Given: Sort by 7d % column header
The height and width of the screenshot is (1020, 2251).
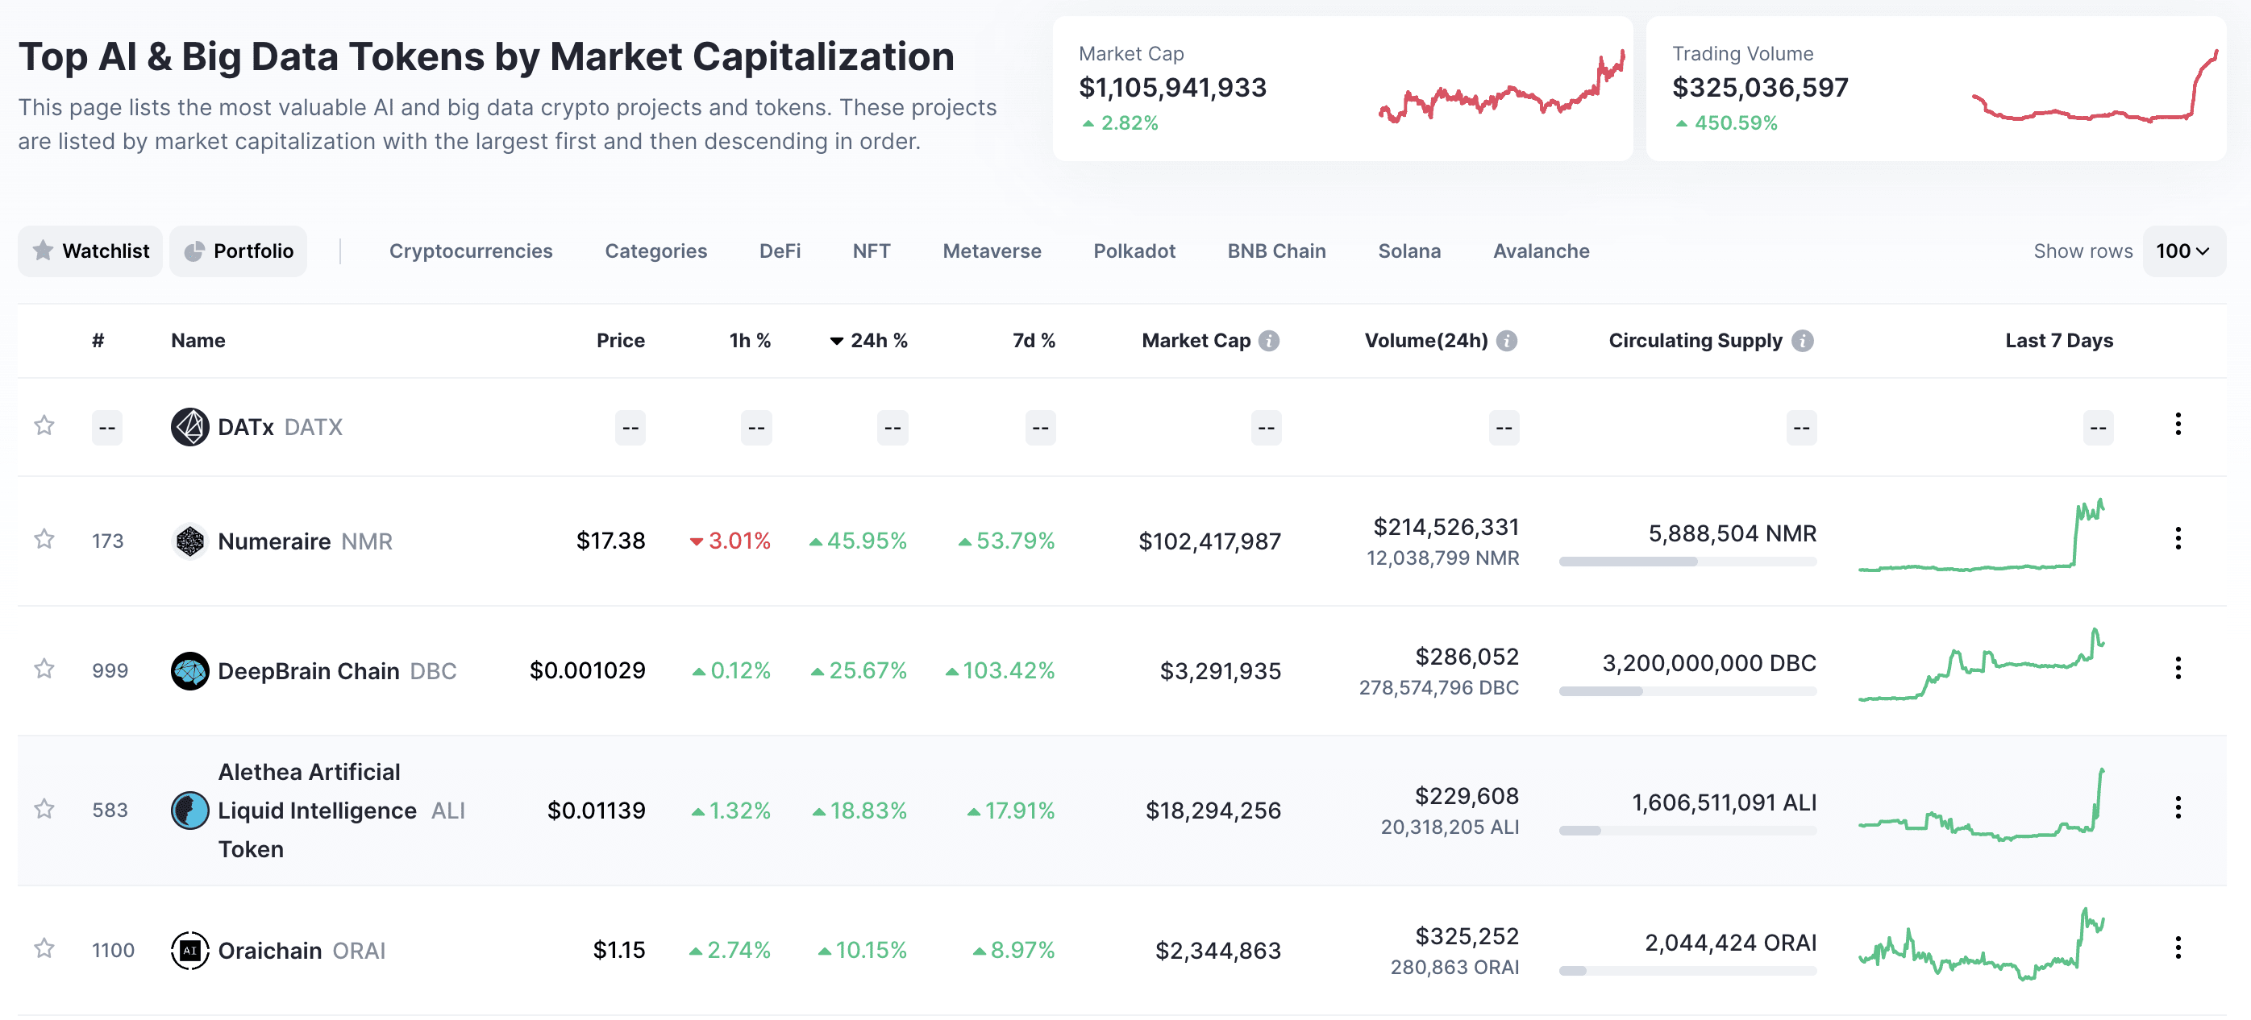Looking at the screenshot, I should pyautogui.click(x=1034, y=341).
